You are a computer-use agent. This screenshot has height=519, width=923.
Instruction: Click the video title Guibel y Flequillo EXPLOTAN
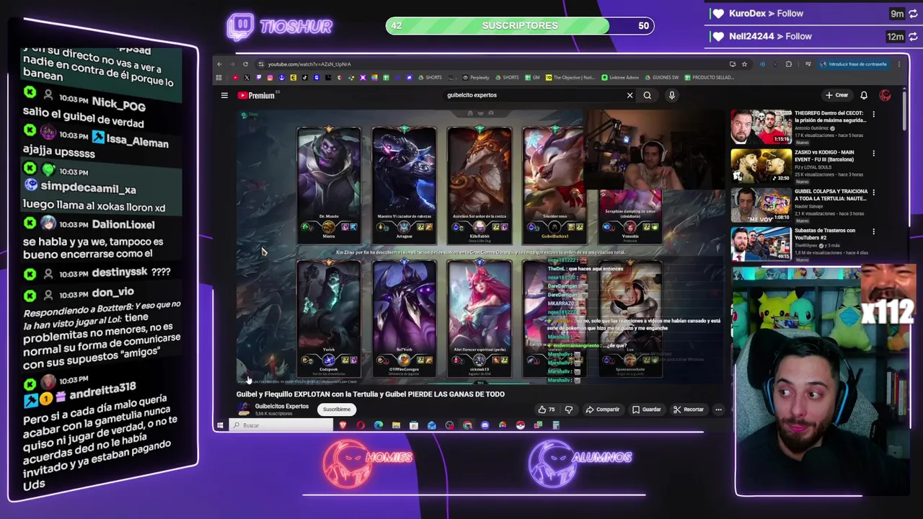point(371,394)
